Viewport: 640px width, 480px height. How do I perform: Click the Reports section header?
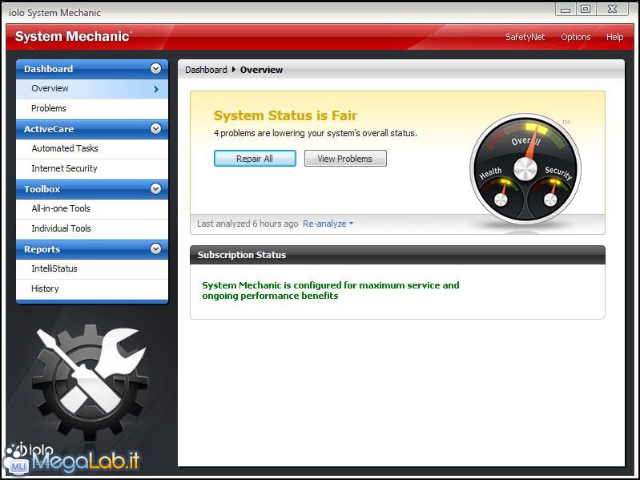(x=92, y=249)
